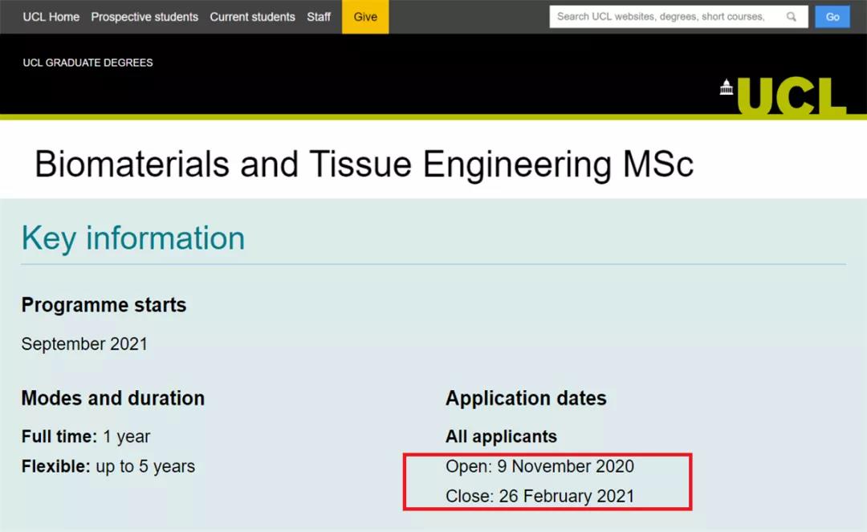
Task: Open the UCL Home link
Action: pos(51,17)
